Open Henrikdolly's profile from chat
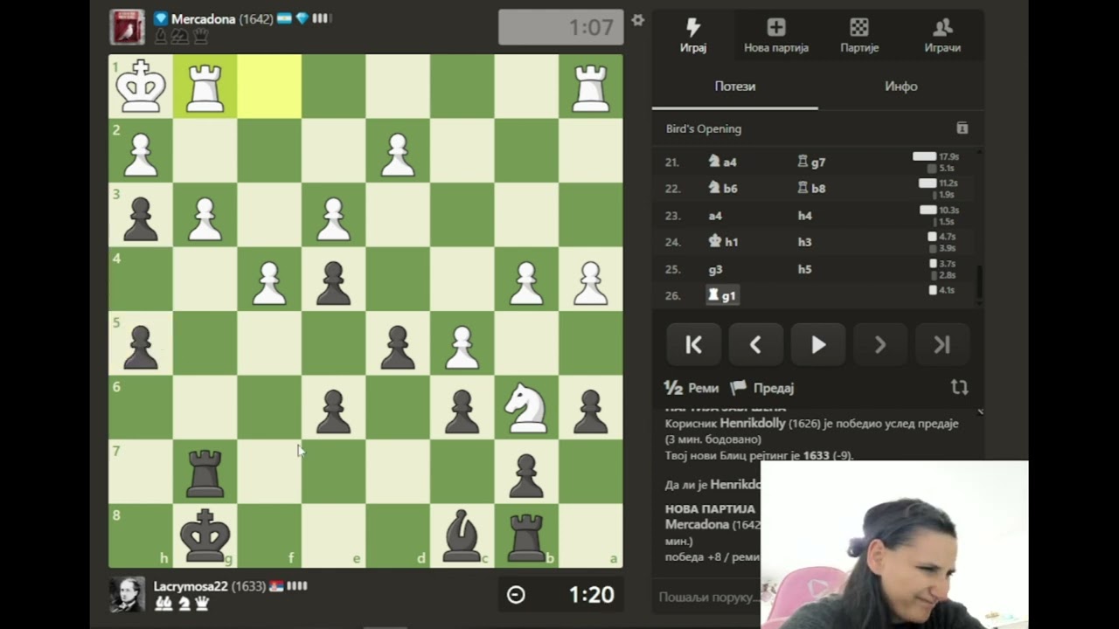 pyautogui.click(x=753, y=423)
